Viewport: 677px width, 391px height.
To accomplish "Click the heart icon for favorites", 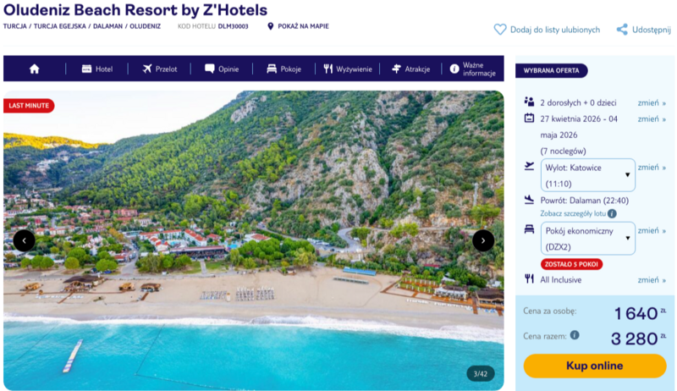I will 500,30.
